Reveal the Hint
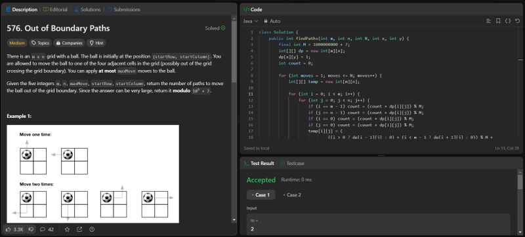This screenshot has width=525, height=237. [x=96, y=43]
